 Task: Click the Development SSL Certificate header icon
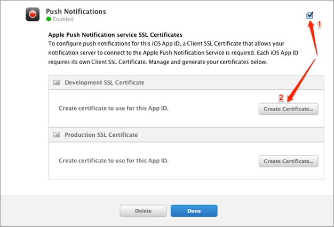[x=57, y=82]
